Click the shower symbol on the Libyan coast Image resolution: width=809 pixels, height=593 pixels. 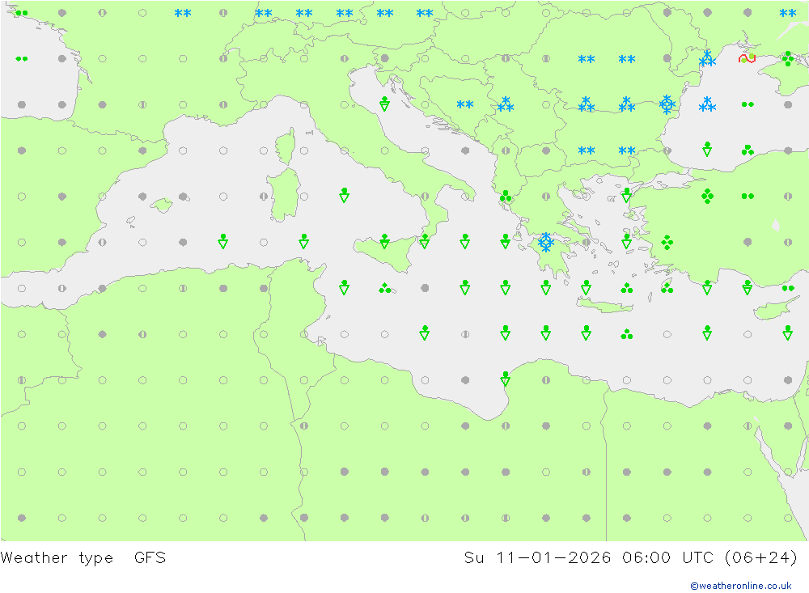pos(505,379)
